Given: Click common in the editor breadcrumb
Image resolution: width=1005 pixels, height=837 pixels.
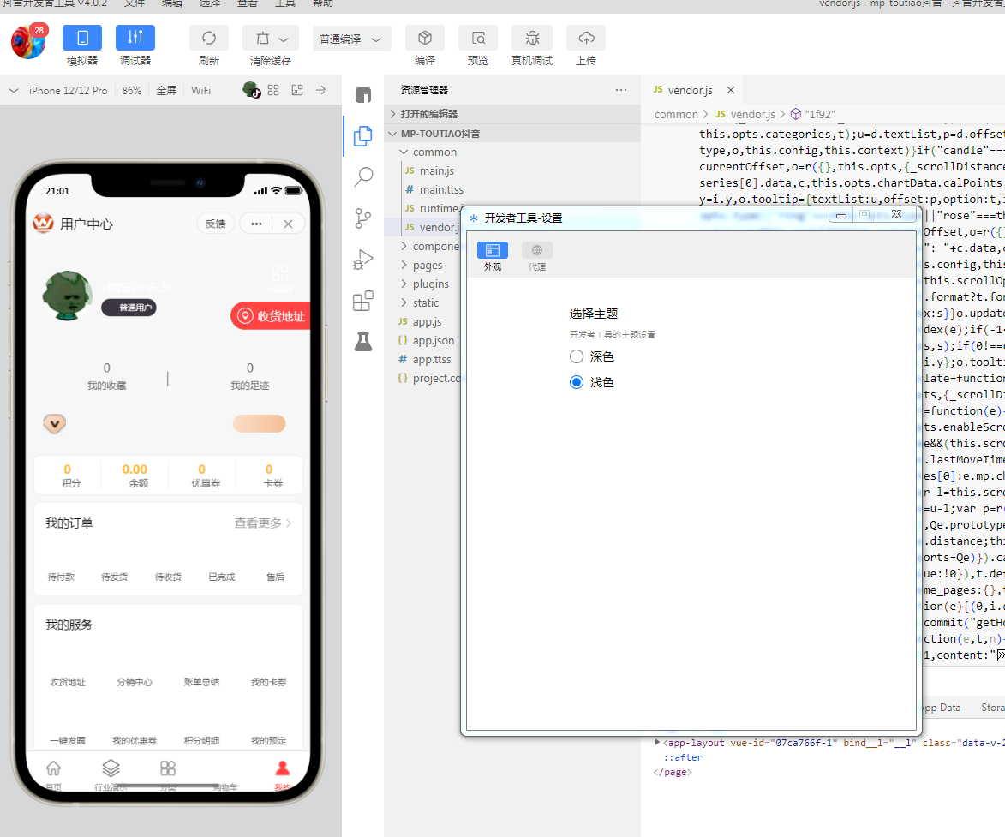Looking at the screenshot, I should (x=675, y=114).
